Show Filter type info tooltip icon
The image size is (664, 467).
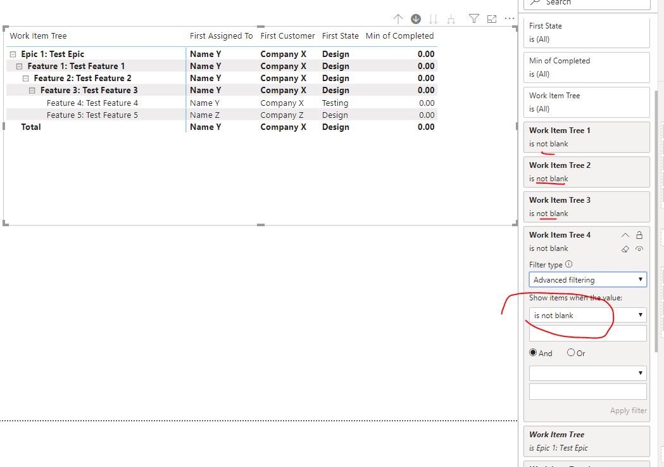pos(568,264)
